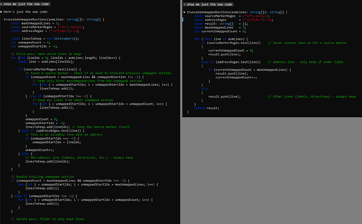Click the "let currentUnmappedCount = 0" line
This screenshot has height=224, width=362.
[x=216, y=31]
